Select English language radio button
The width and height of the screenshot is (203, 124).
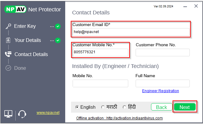coord(77,107)
